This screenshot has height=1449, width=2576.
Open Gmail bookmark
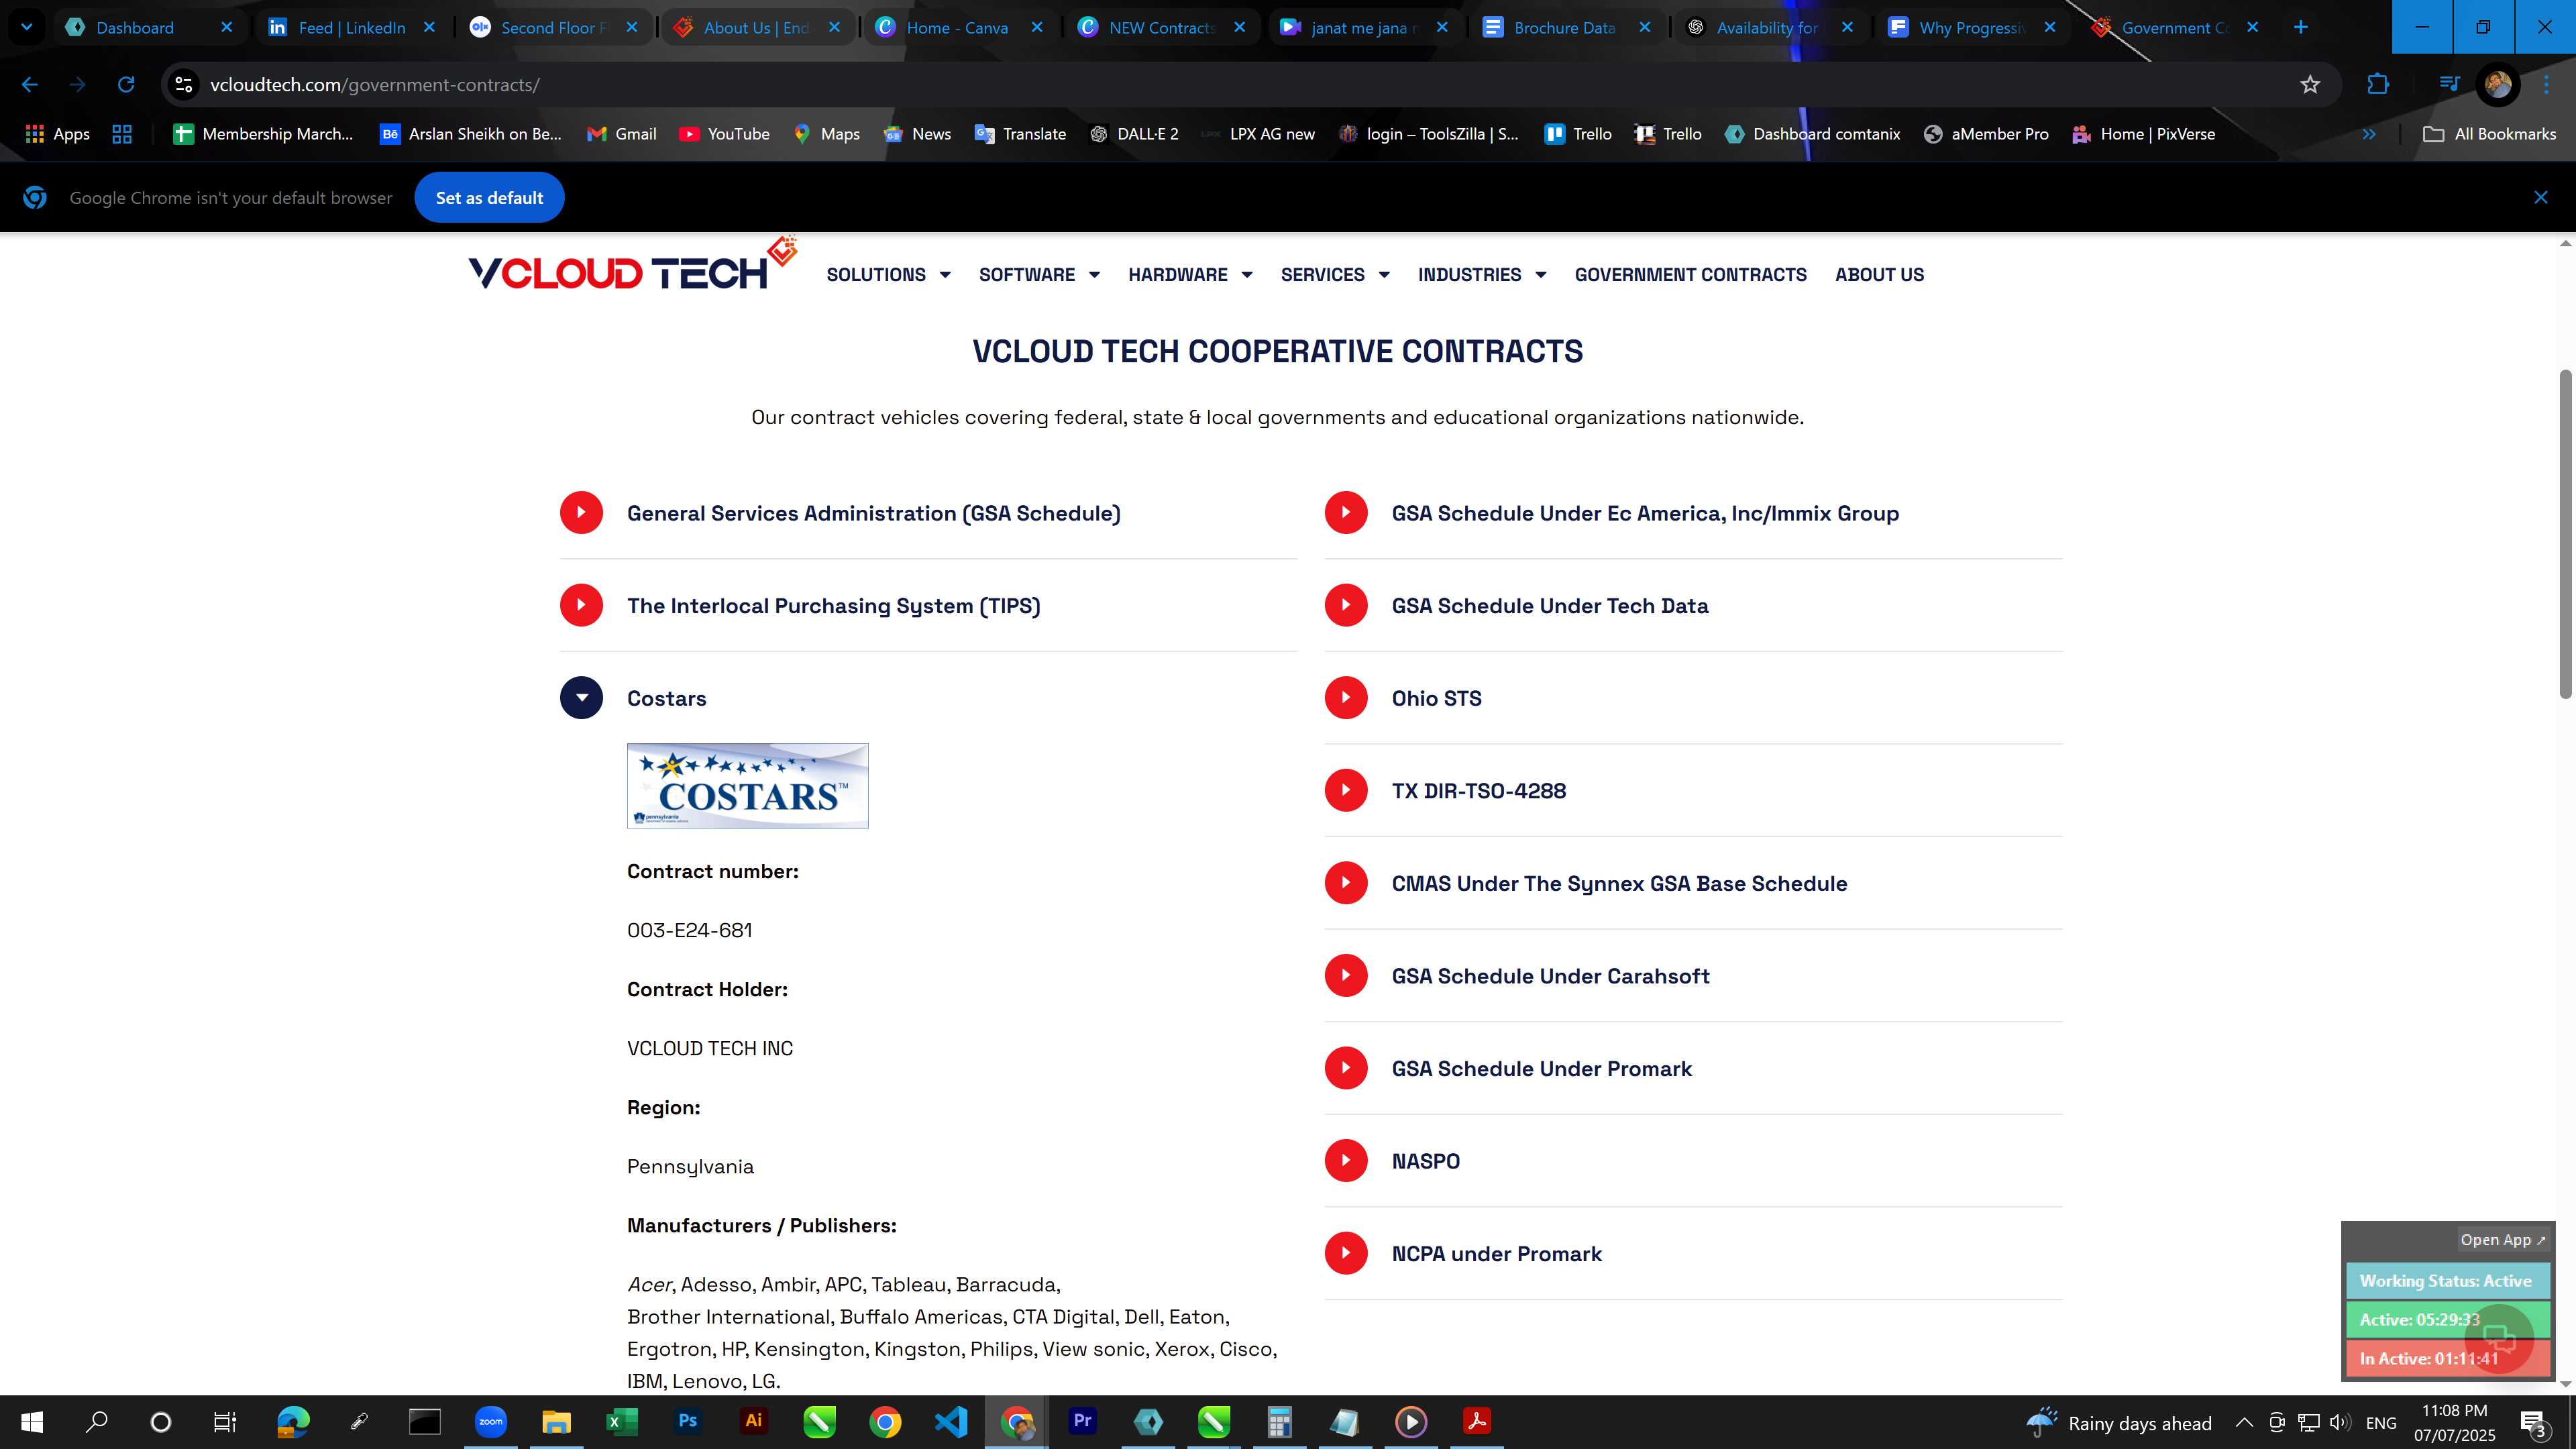tap(621, 134)
